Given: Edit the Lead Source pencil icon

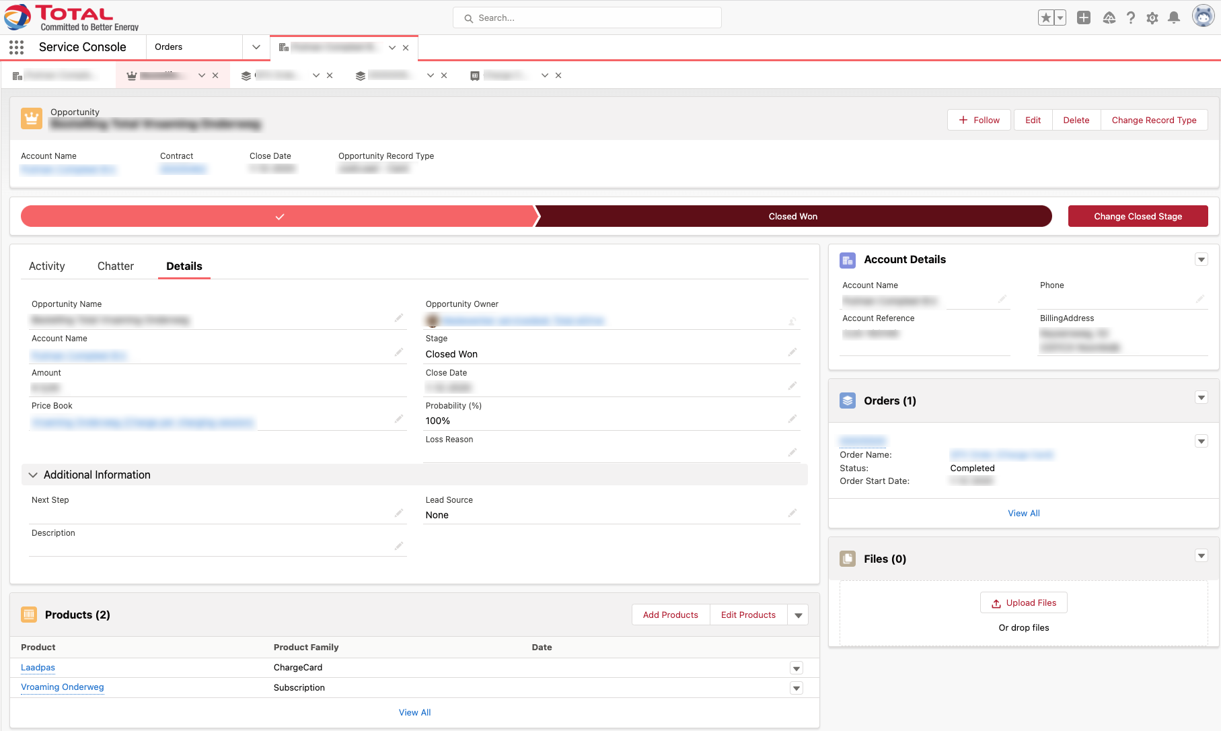Looking at the screenshot, I should click(x=792, y=513).
